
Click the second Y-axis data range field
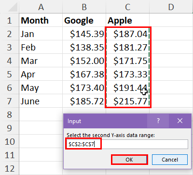click(x=127, y=144)
